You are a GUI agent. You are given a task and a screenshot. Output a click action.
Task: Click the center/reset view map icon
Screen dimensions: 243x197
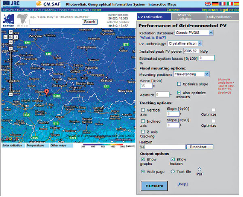point(11,37)
